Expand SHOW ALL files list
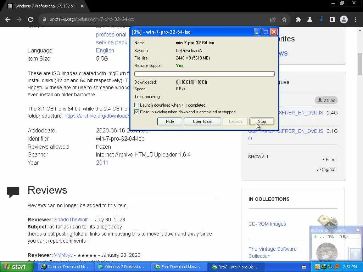 258,157
